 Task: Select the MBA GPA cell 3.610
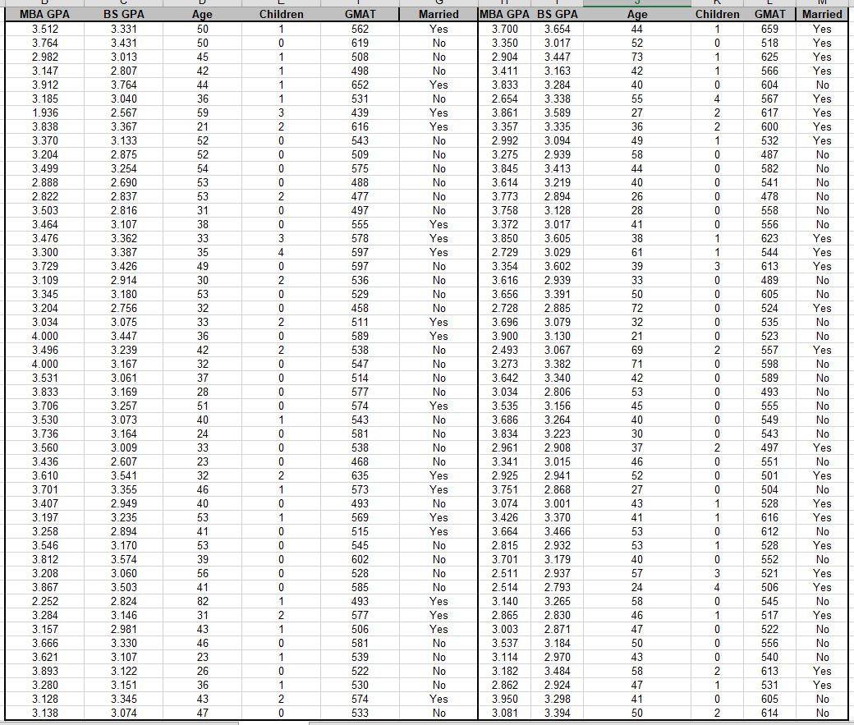[x=44, y=475]
